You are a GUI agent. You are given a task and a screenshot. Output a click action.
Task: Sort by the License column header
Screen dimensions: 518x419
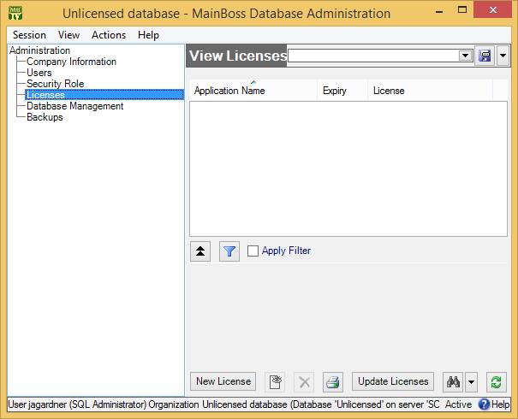point(430,90)
